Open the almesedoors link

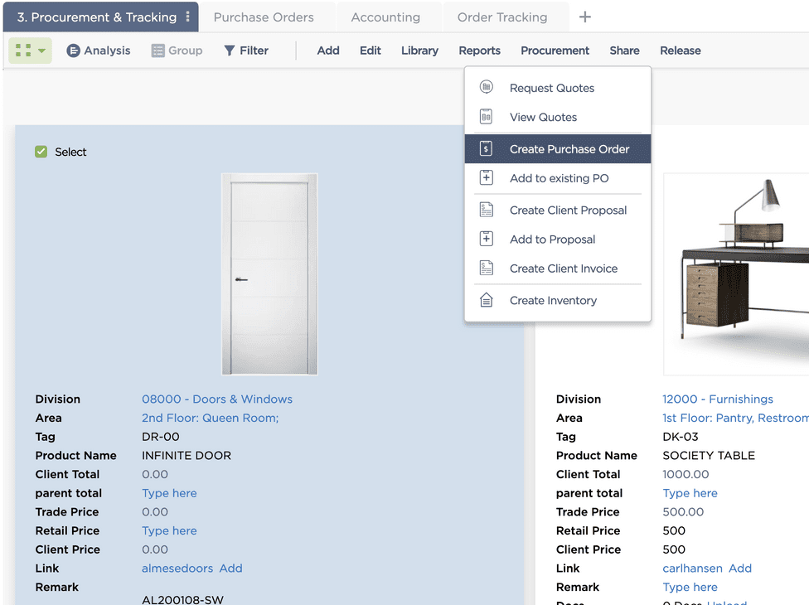coord(177,569)
